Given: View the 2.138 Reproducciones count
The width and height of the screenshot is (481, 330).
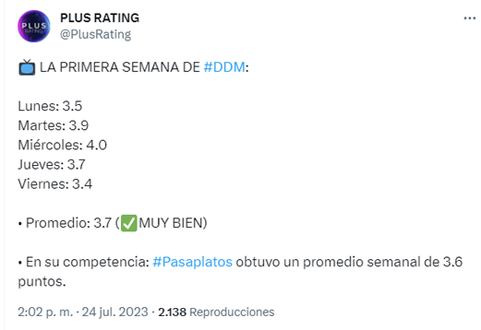Looking at the screenshot, I should click(x=216, y=312).
